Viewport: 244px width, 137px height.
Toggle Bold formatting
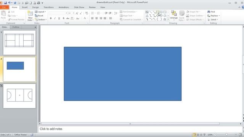51,18
